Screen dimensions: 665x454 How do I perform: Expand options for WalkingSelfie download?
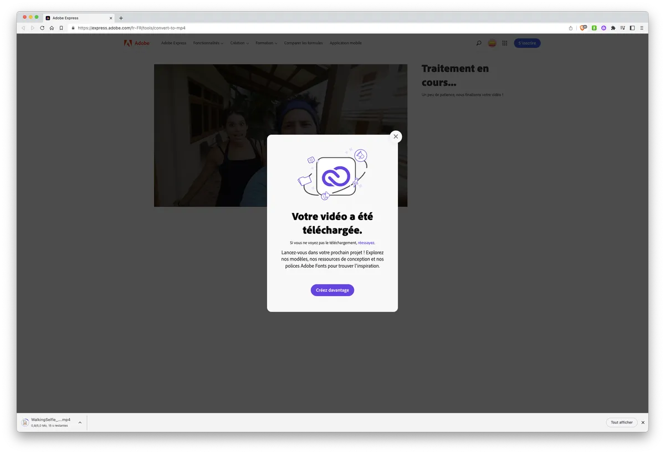pos(80,422)
